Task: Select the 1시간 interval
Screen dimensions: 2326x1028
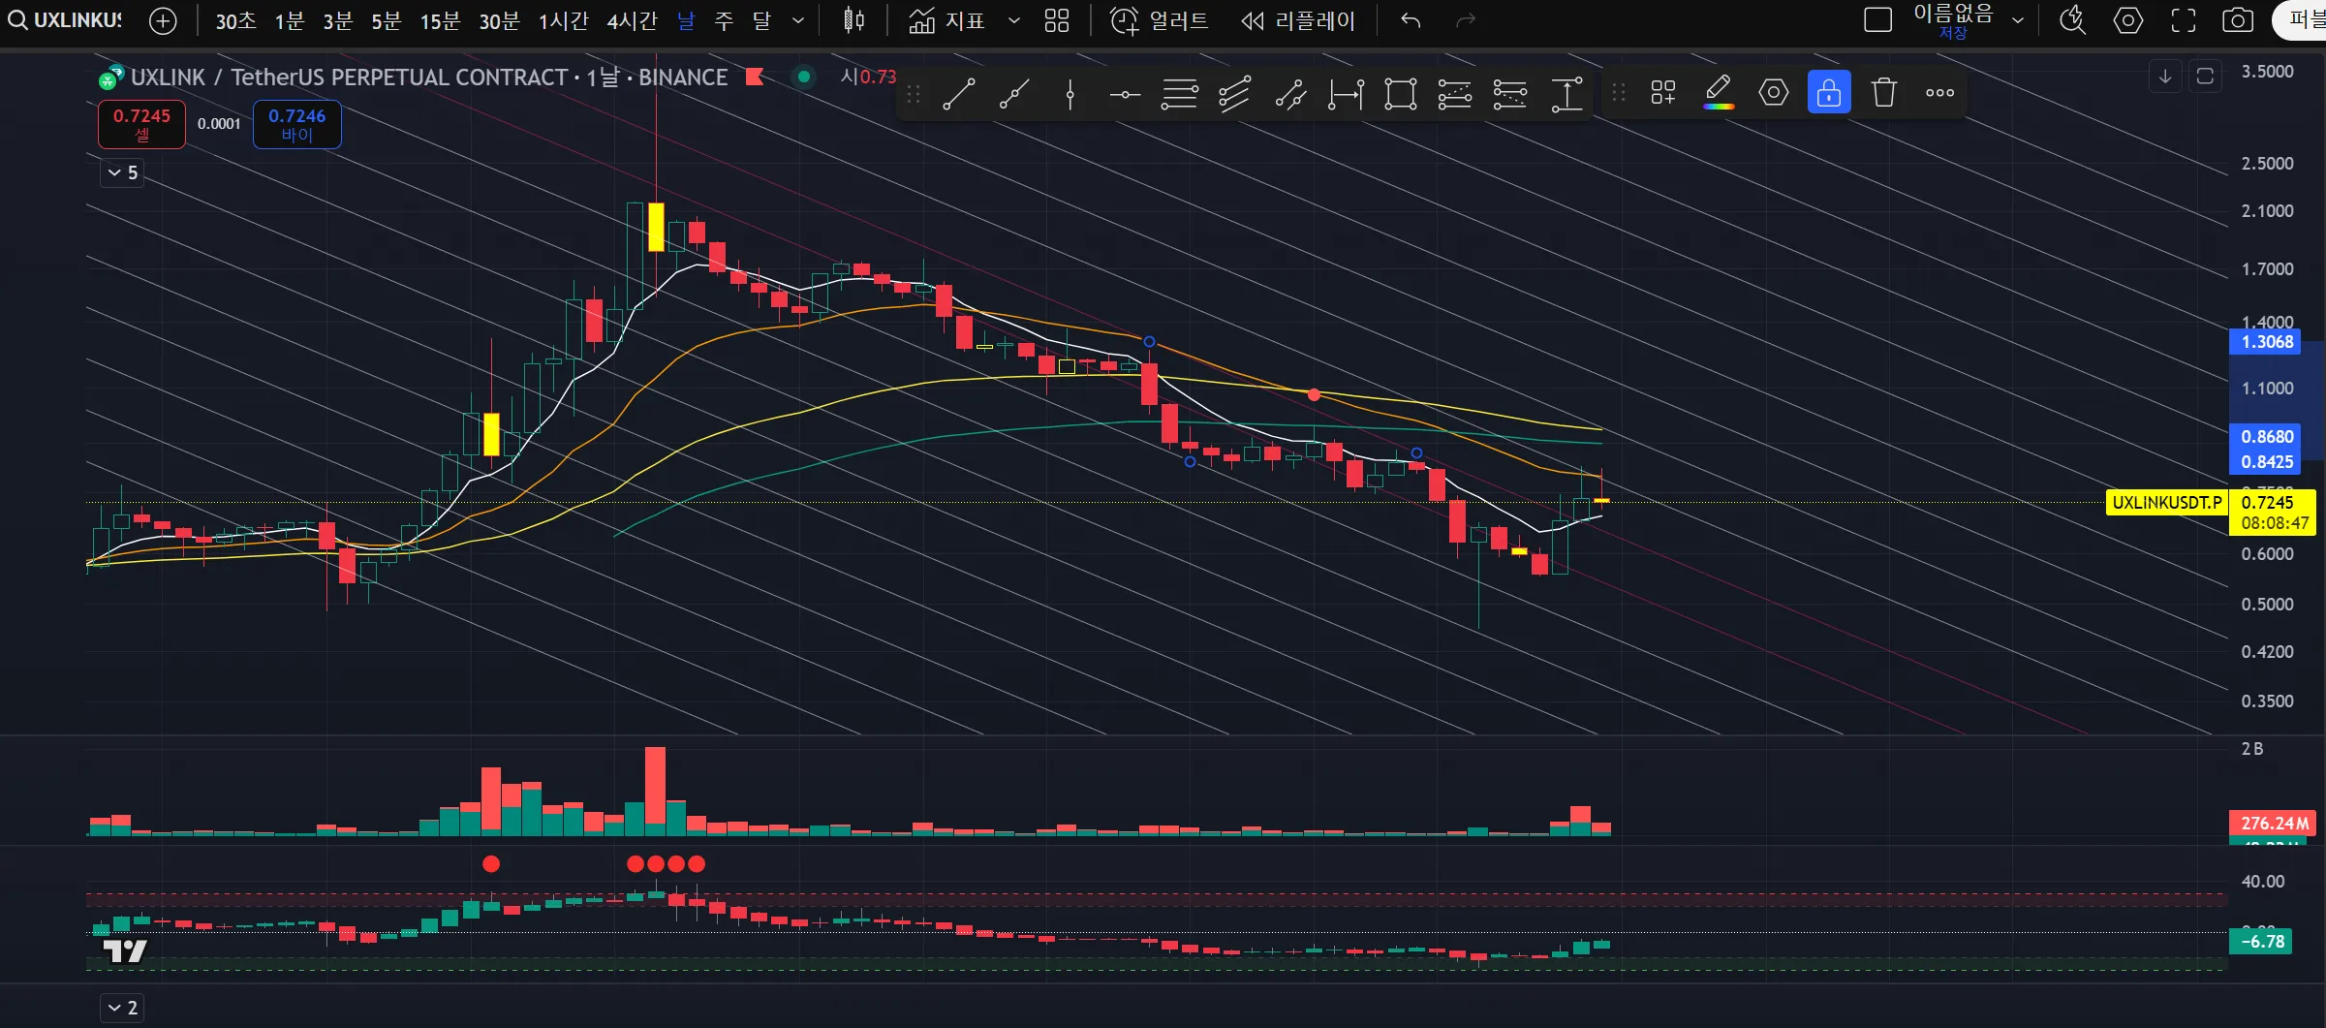Action: [564, 20]
